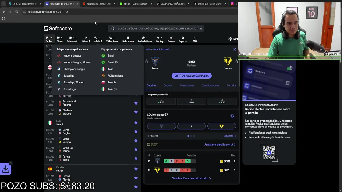Screen dimensions: 342x192
Task: Open Analizar el partido con IA
Action: click(x=220, y=145)
